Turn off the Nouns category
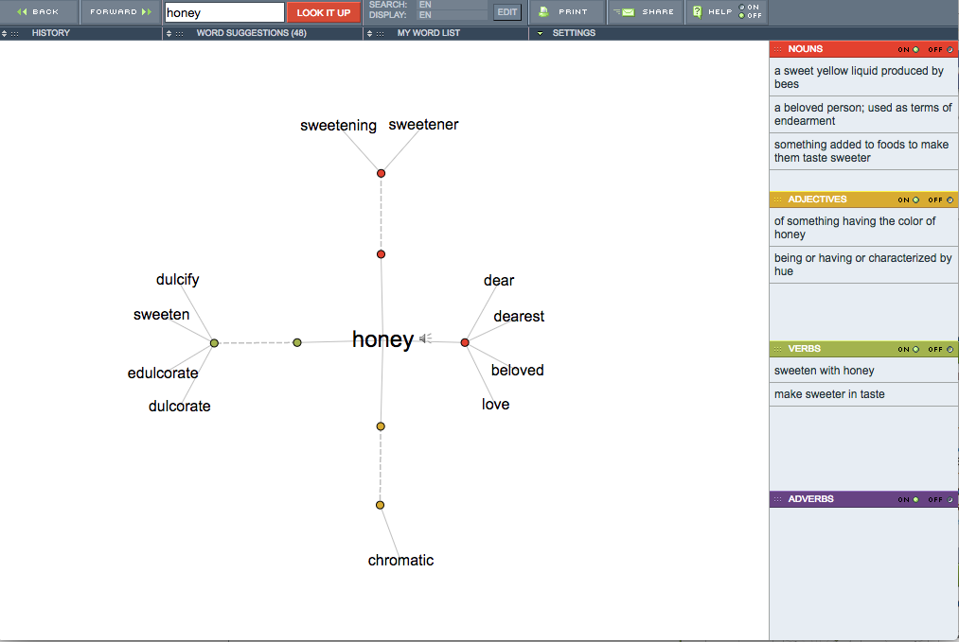Image resolution: width=959 pixels, height=642 pixels. click(x=950, y=49)
